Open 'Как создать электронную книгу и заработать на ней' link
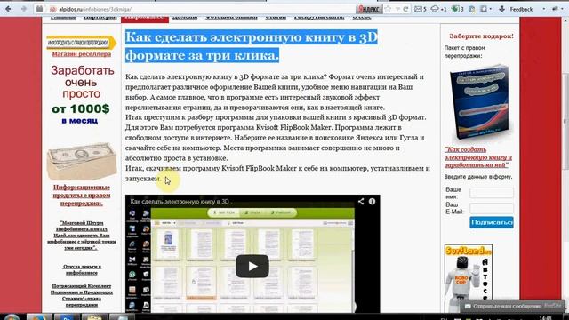Viewport: 569px width, 320px height. (x=478, y=157)
